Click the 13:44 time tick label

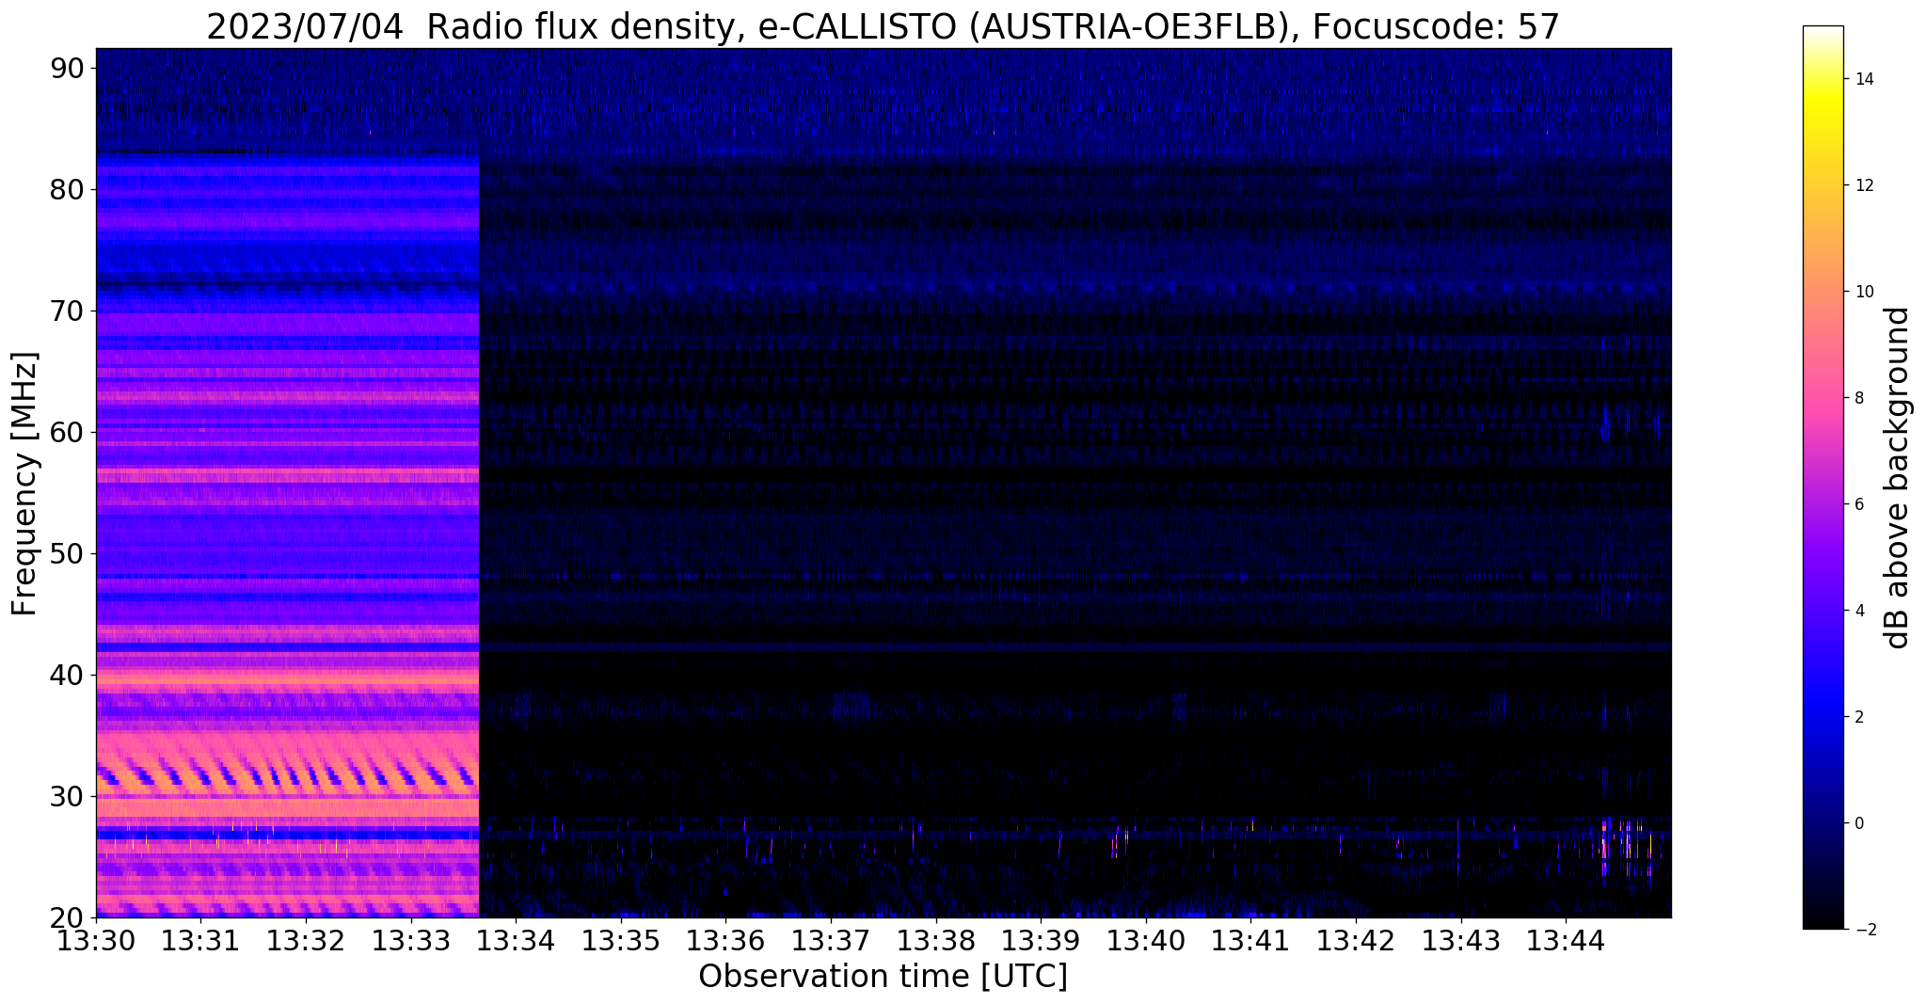(1566, 940)
